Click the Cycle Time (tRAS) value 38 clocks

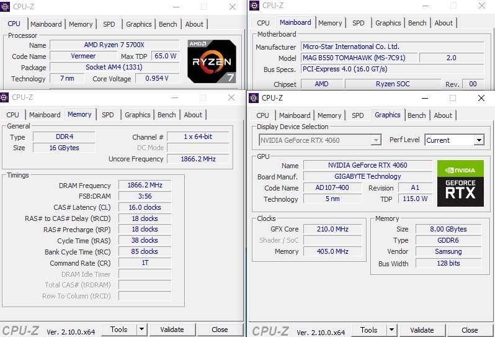[145, 240]
